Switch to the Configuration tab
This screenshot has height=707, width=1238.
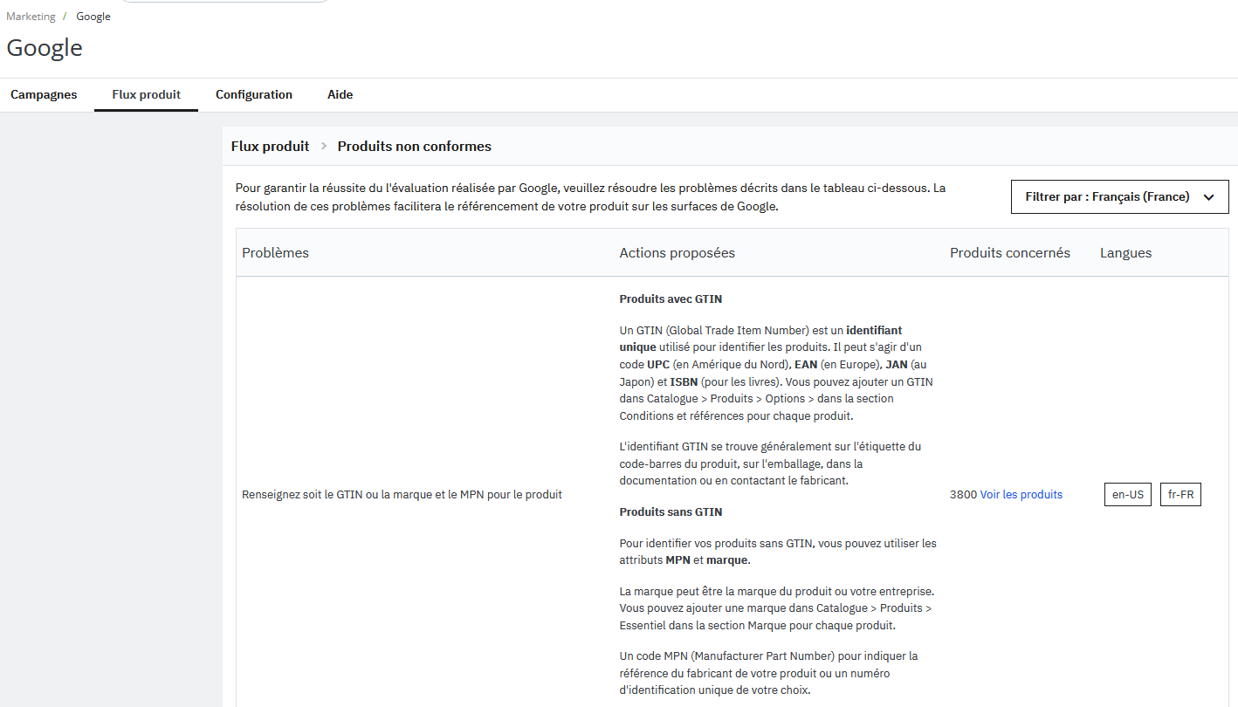click(x=254, y=94)
